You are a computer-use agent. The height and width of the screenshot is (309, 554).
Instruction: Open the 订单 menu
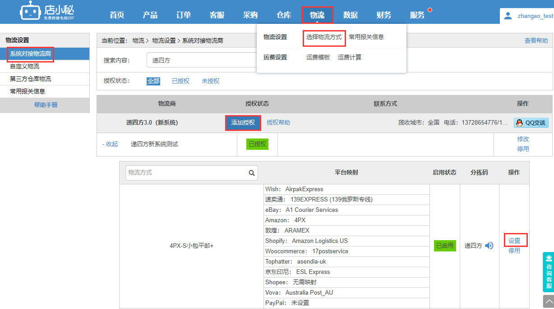pyautogui.click(x=184, y=15)
